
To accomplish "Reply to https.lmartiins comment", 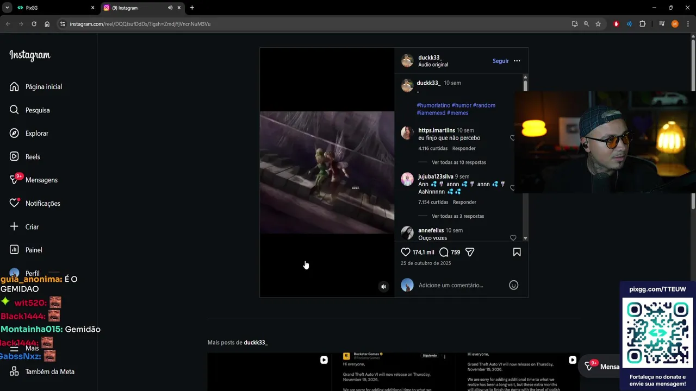I will coord(464,148).
